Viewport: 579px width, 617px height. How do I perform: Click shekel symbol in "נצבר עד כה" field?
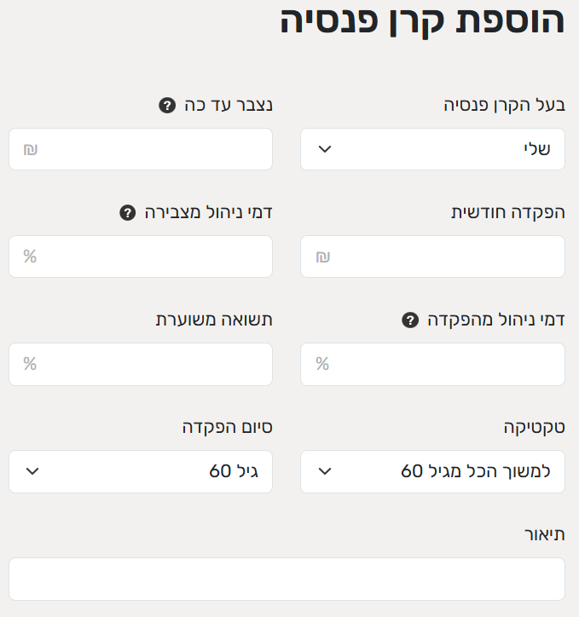click(30, 150)
